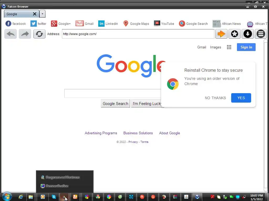Go forward with the right arrow button
269x201 pixels.
point(25,34)
